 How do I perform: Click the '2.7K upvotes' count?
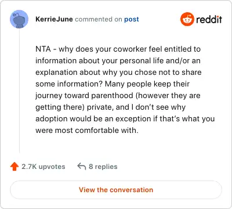point(43,167)
